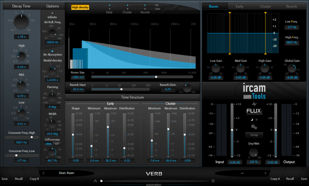Click Recall for preset slot A
Viewport: 309px width, 186px height.
click(x=19, y=179)
